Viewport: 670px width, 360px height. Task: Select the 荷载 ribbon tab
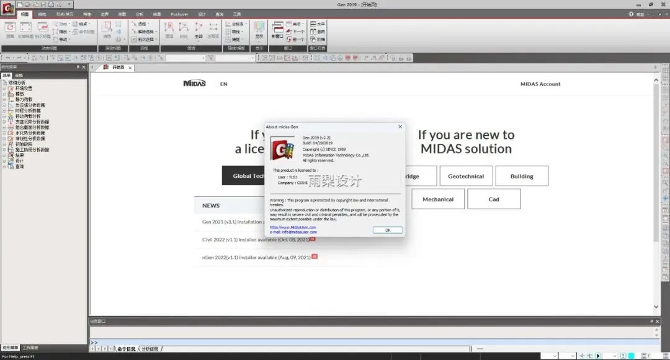[x=122, y=14]
